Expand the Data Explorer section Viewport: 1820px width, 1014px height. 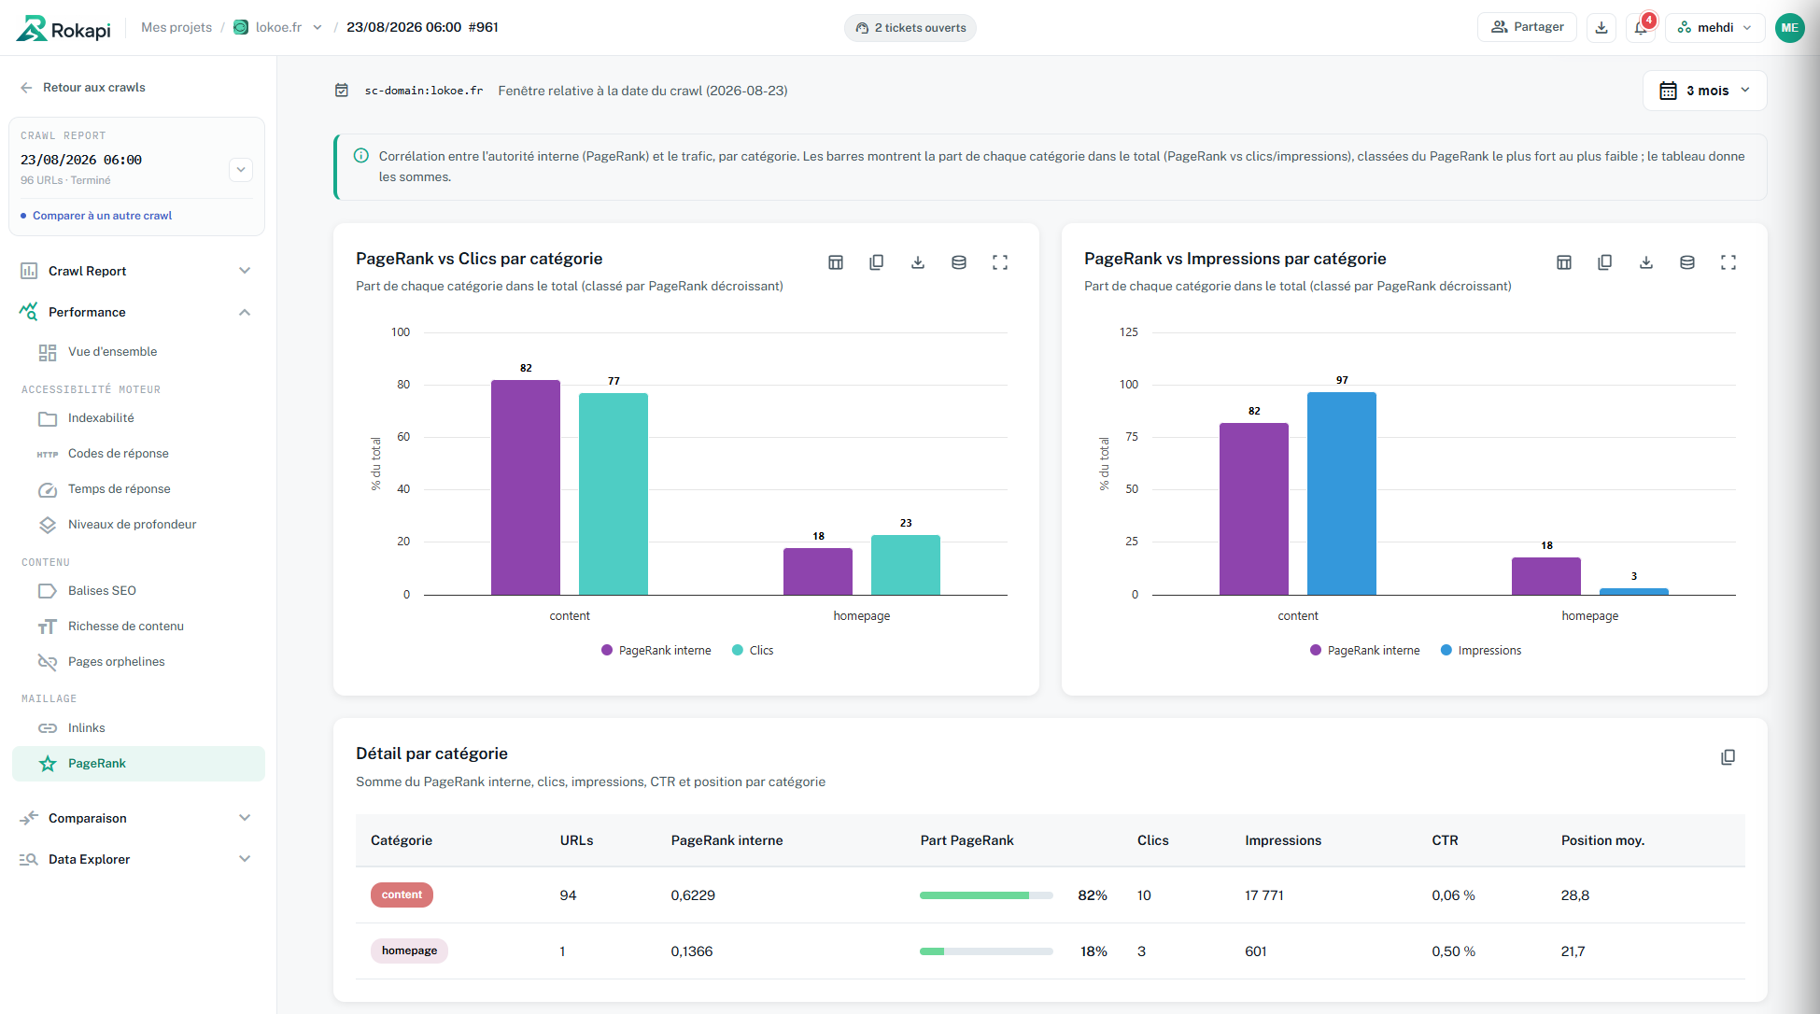(245, 859)
